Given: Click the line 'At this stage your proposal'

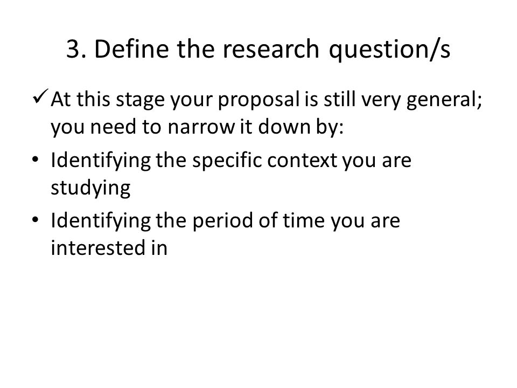Looking at the screenshot, I should tap(267, 99).
